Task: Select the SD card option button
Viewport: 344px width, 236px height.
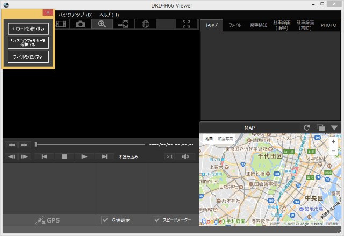Action: 28,28
